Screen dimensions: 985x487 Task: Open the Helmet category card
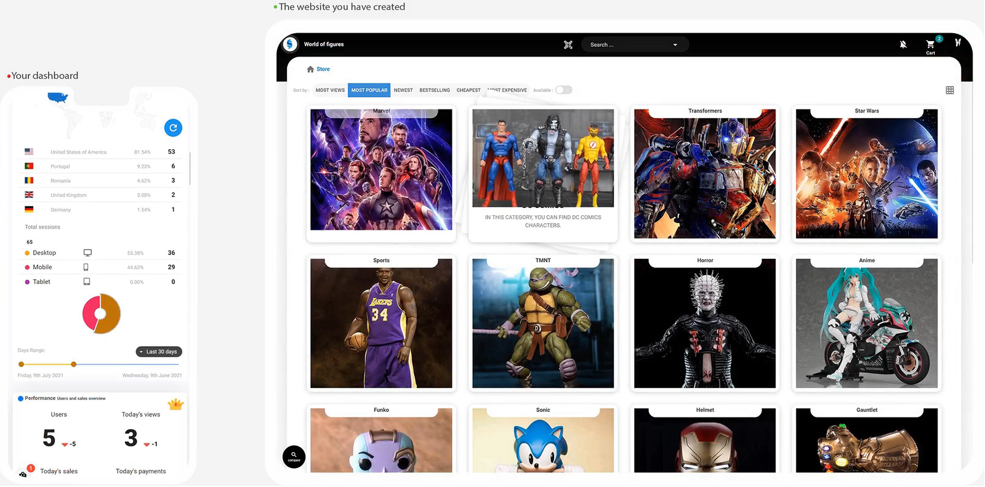pos(705,439)
